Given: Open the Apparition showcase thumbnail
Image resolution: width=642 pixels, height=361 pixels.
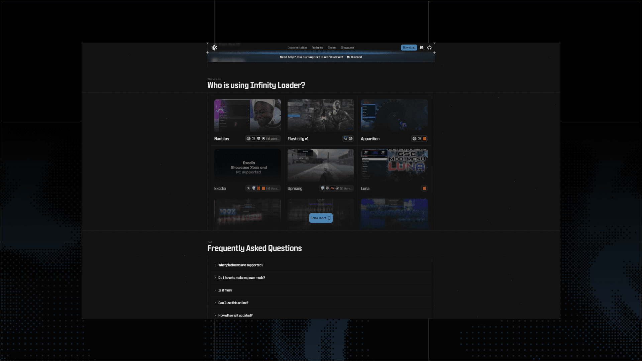Looking at the screenshot, I should click(x=394, y=116).
